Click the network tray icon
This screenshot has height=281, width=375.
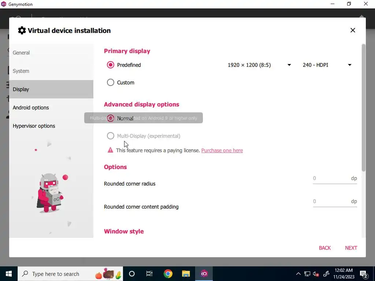click(x=307, y=274)
